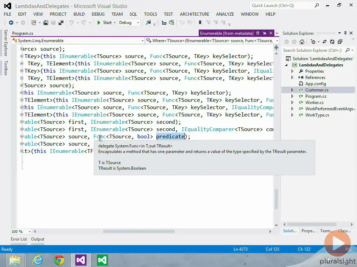The image size is (357, 267).
Task: Open Visual Studio from the Windows taskbar
Action: point(81,260)
